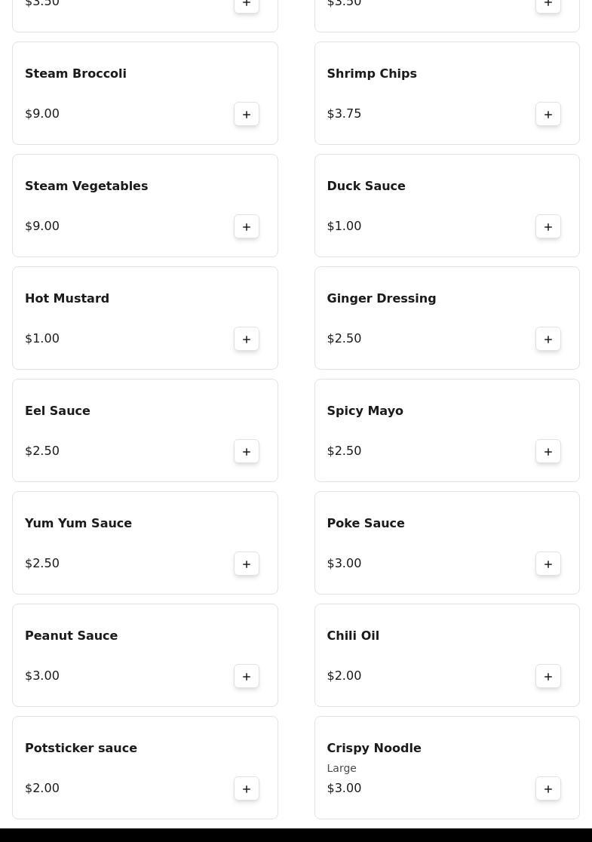
Task: Tap the plus for Eel Sauce
Action: pos(247,452)
